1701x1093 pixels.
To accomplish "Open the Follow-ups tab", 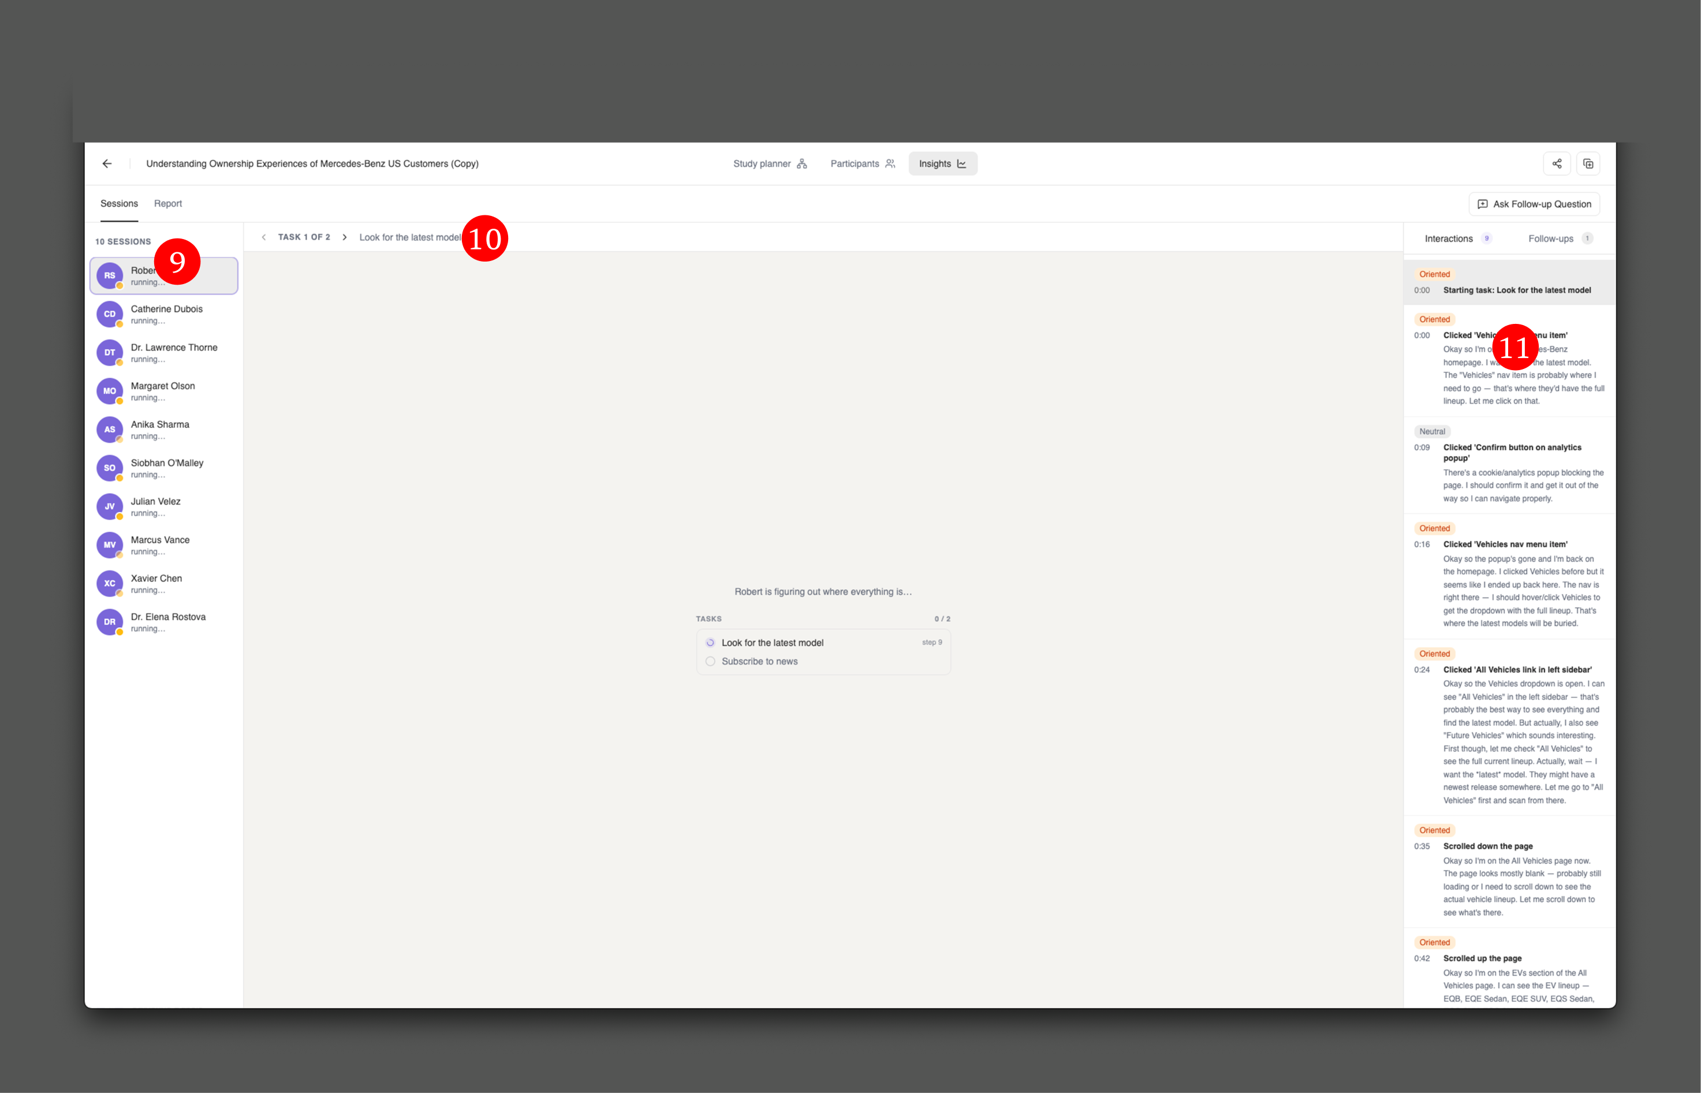I will click(1561, 238).
